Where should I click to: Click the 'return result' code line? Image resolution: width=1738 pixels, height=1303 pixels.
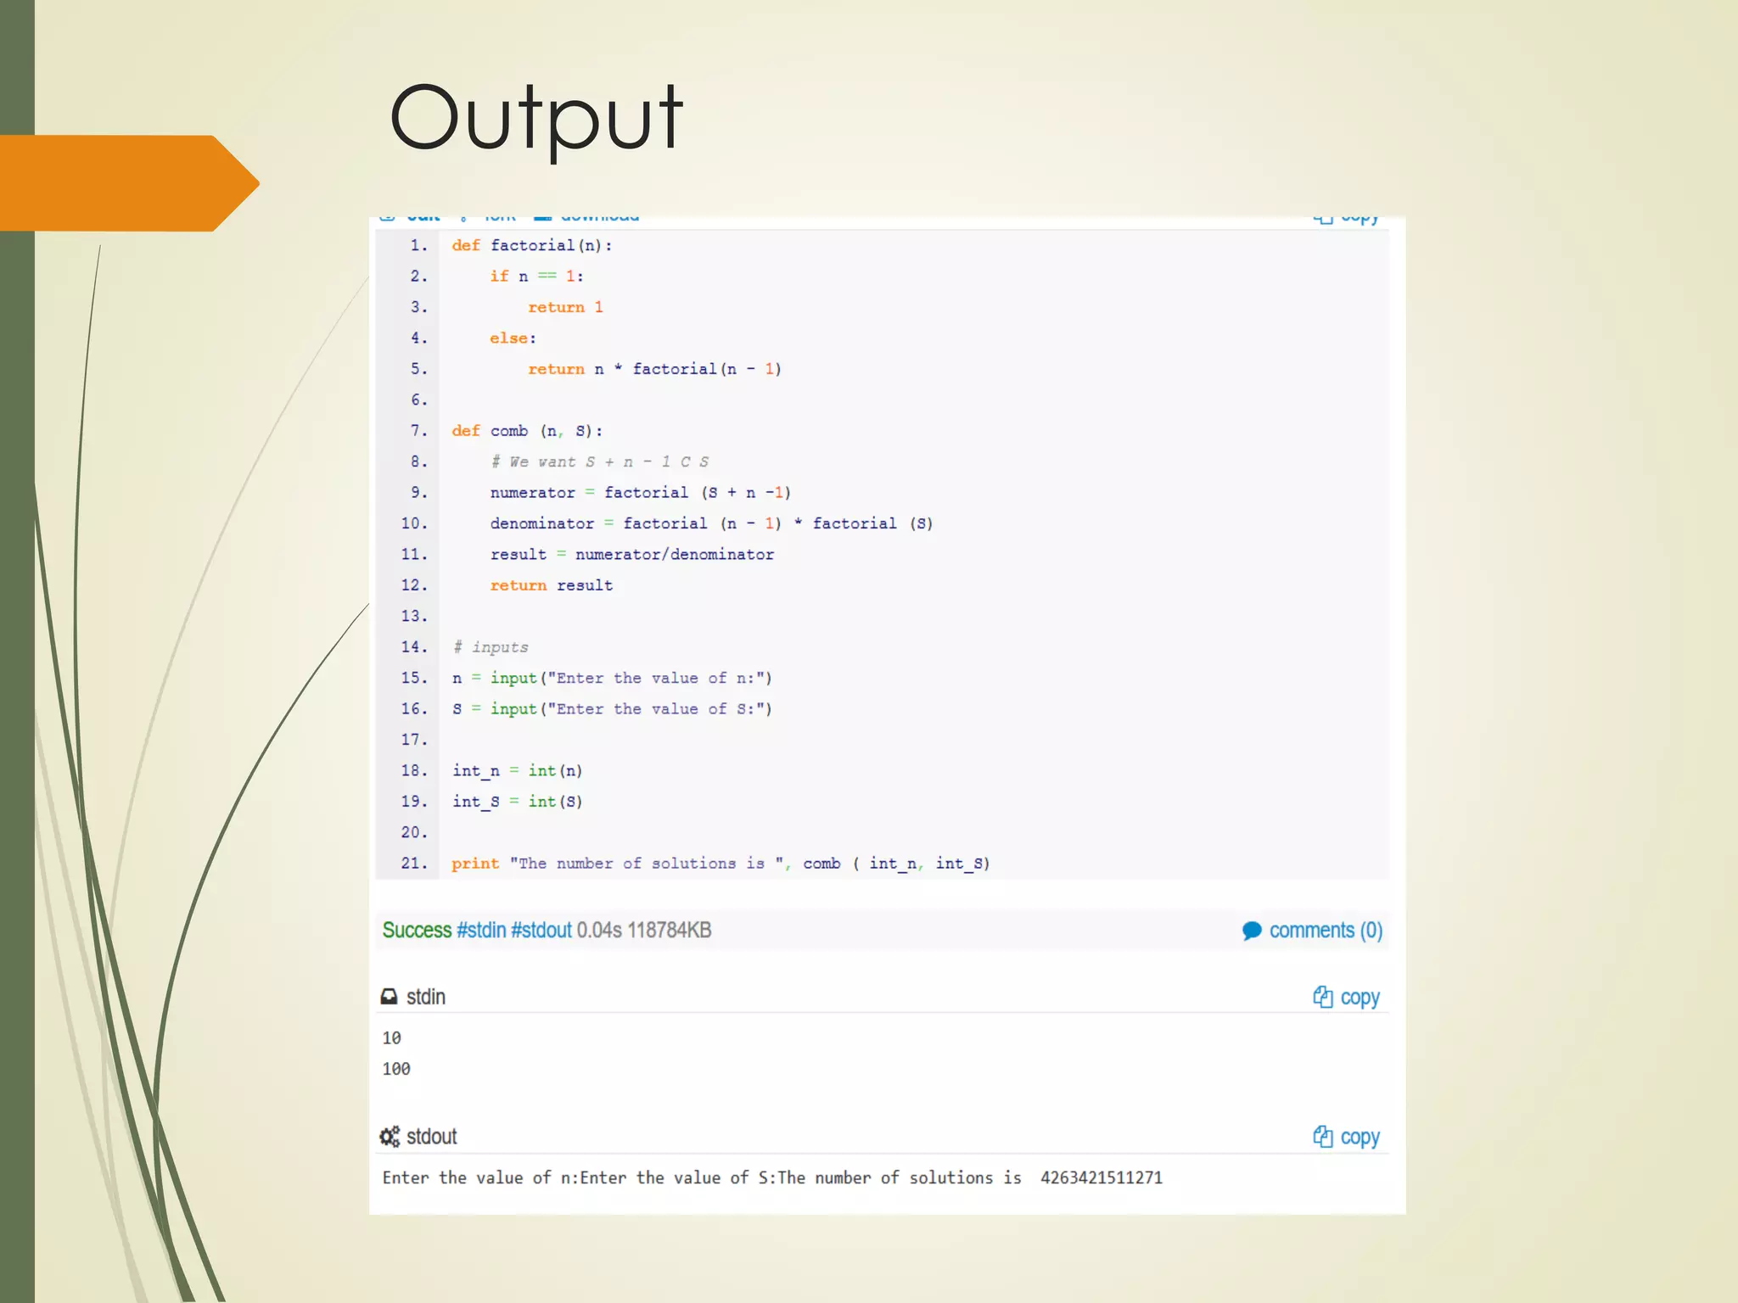551,585
